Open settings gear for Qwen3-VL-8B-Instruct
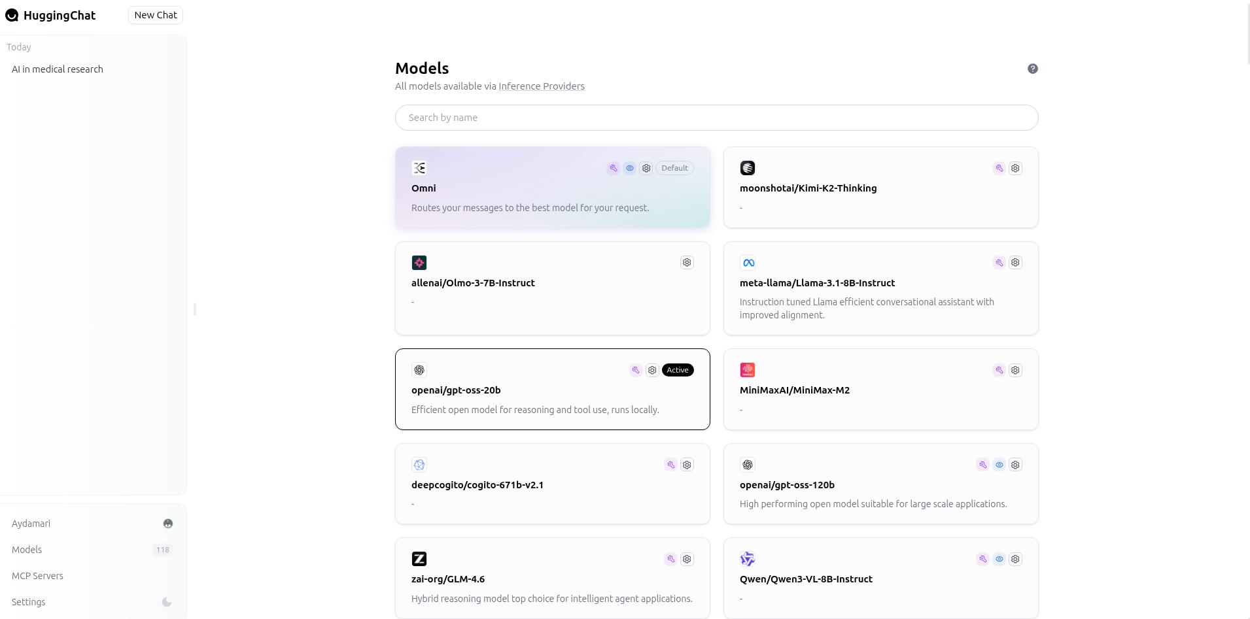This screenshot has height=619, width=1250. point(1015,559)
